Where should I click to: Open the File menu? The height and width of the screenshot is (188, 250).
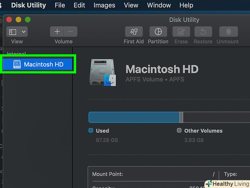[60, 5]
